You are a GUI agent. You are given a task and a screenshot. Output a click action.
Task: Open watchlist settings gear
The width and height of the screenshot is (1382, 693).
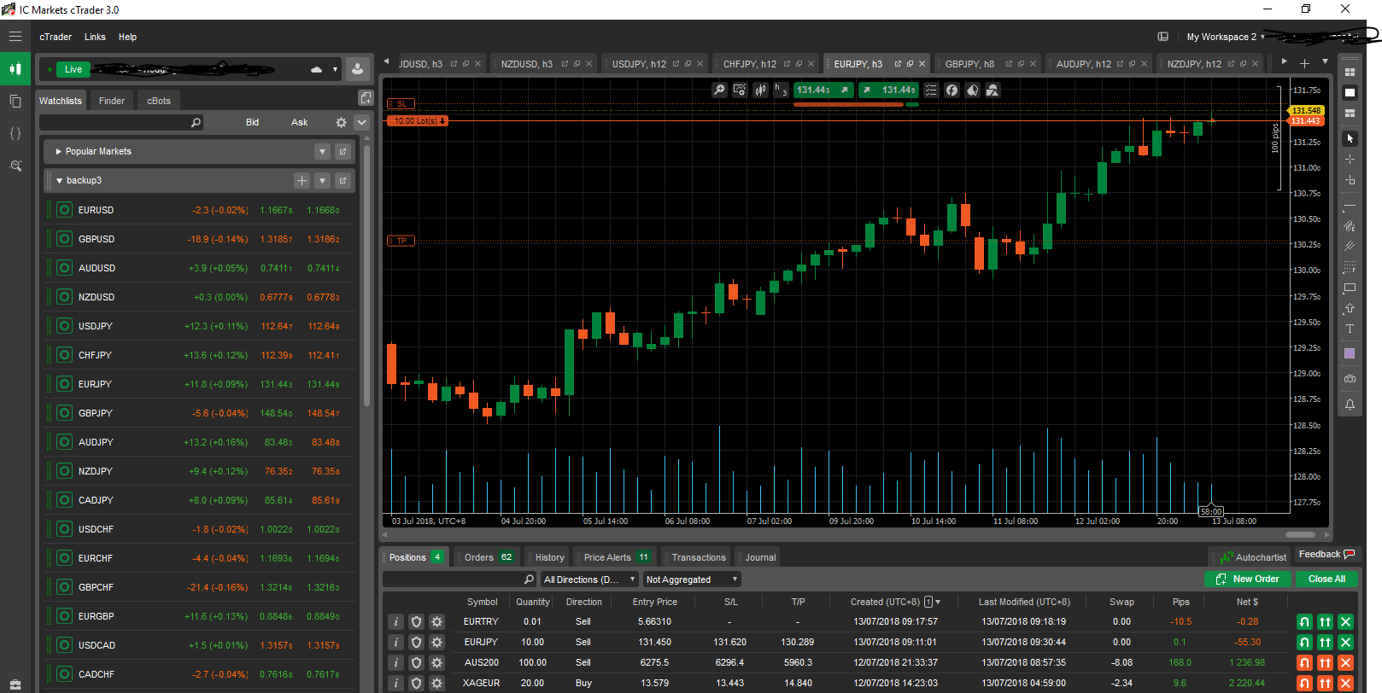(341, 122)
